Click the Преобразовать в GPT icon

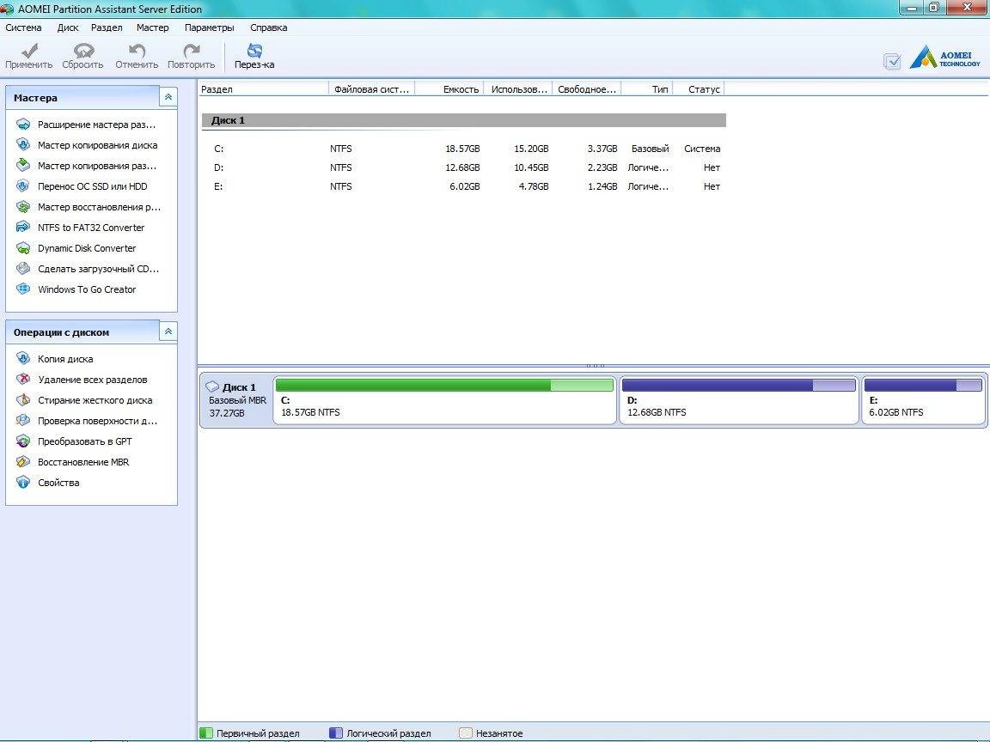click(23, 441)
